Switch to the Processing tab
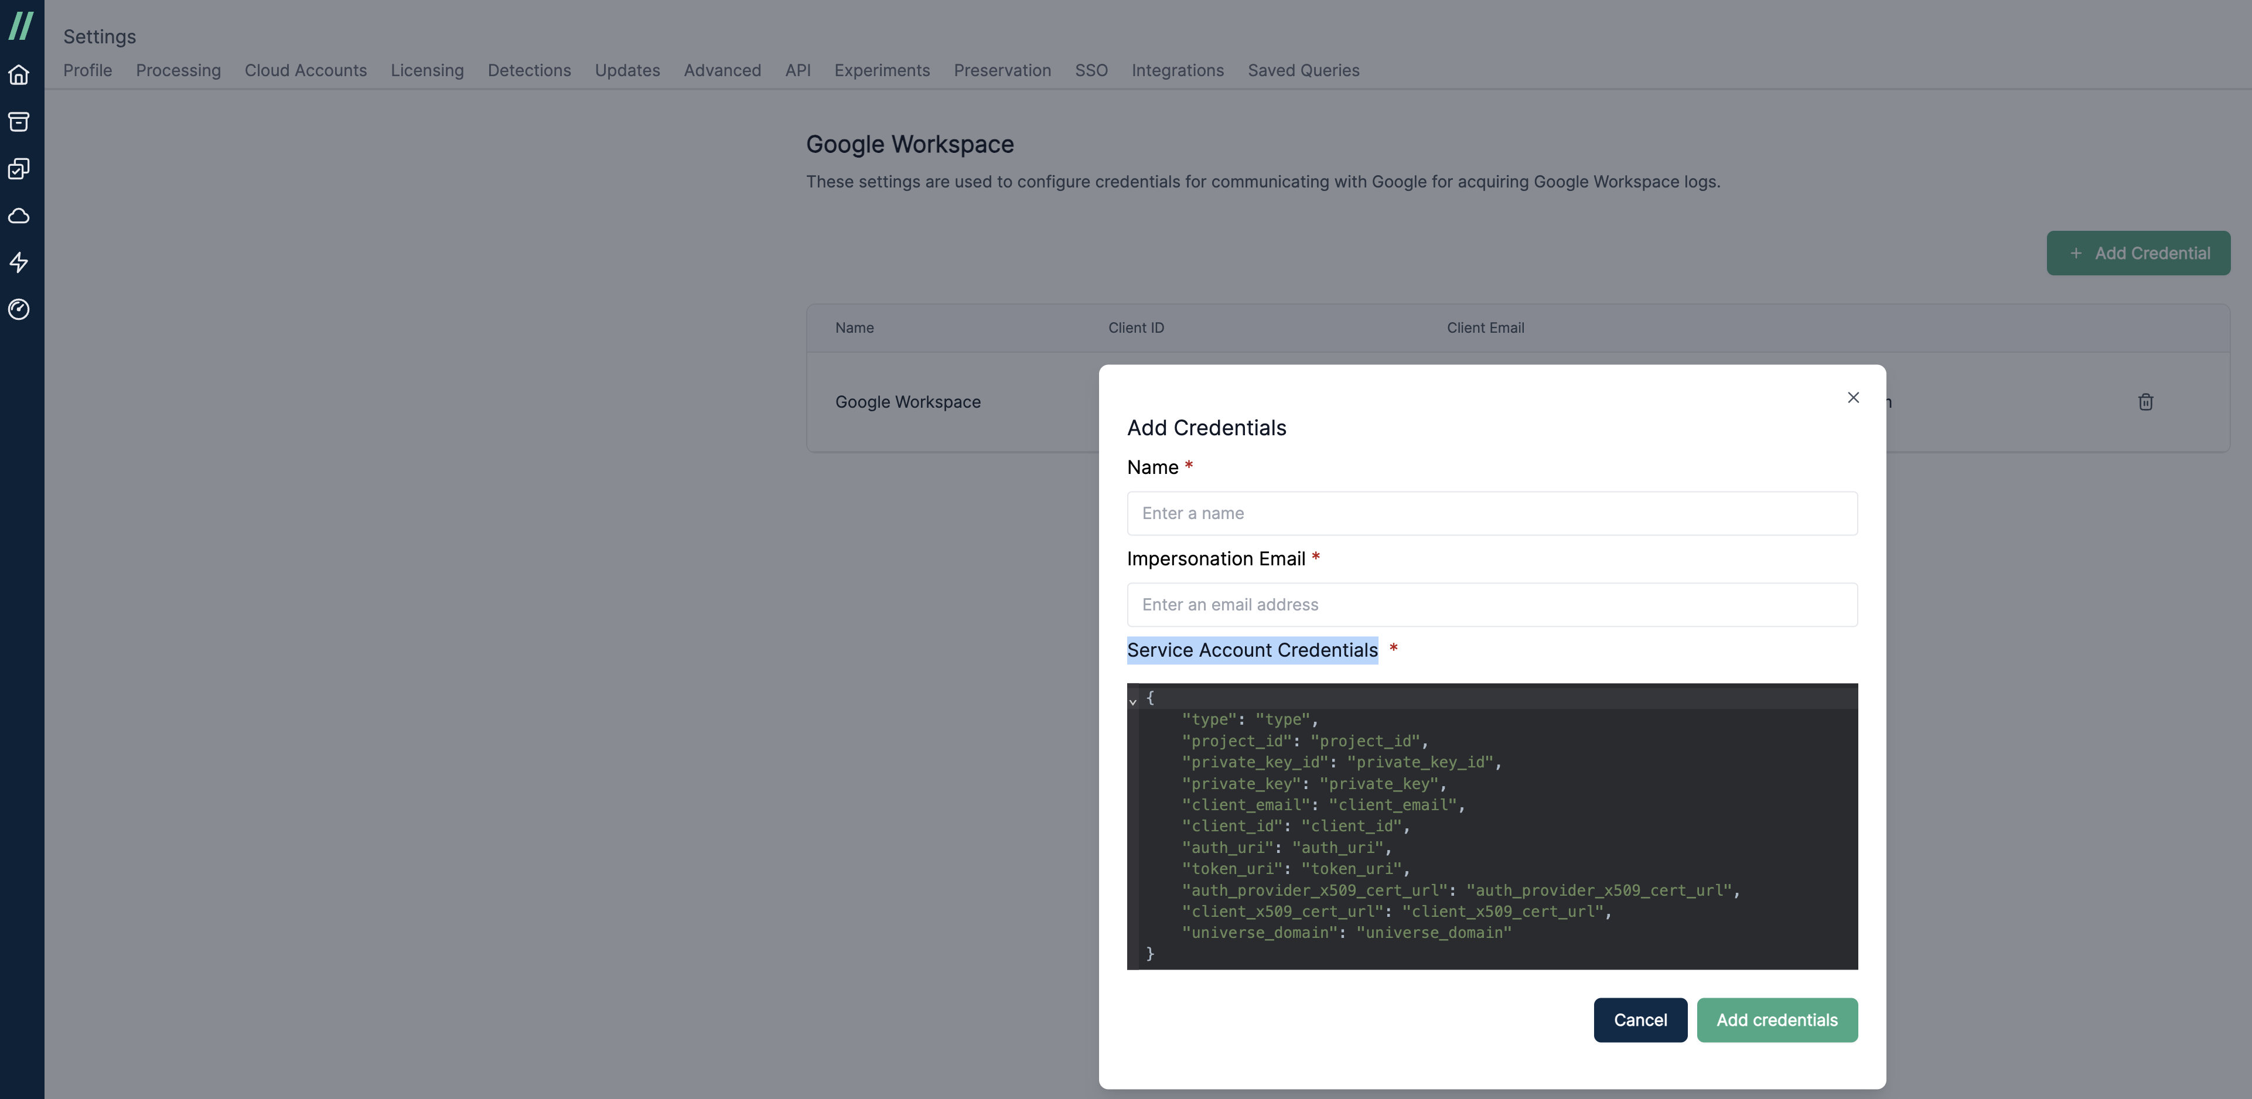Viewport: 2252px width, 1099px height. pyautogui.click(x=178, y=70)
